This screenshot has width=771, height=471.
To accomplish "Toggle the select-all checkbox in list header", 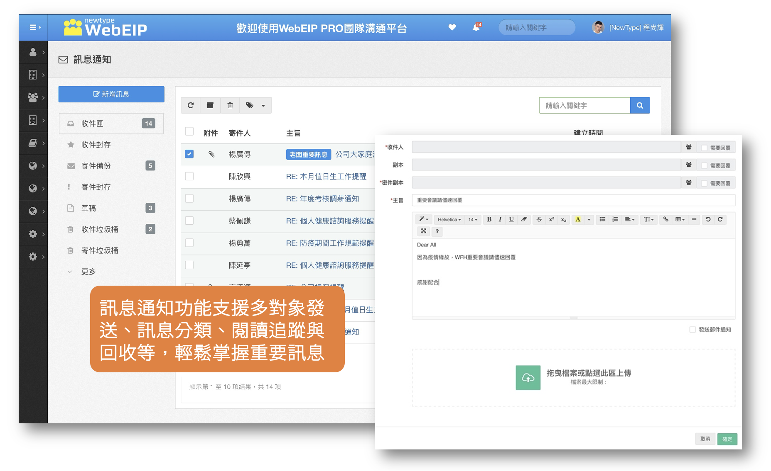I will (x=189, y=131).
